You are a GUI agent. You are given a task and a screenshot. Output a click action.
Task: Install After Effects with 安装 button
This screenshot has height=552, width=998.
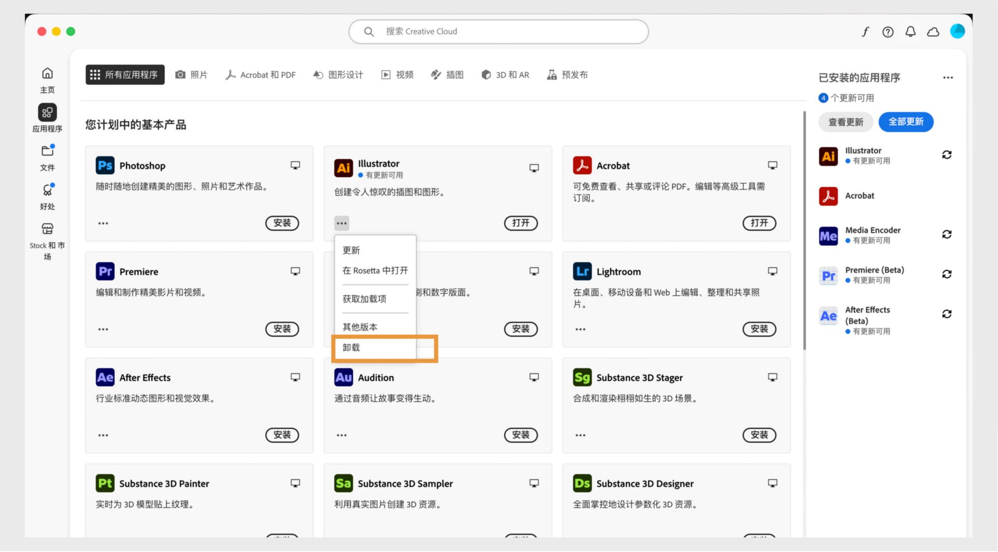[x=282, y=436]
